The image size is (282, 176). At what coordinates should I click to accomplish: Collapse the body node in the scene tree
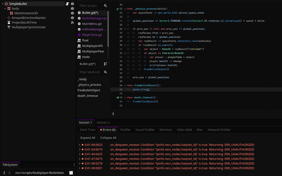point(5,8)
